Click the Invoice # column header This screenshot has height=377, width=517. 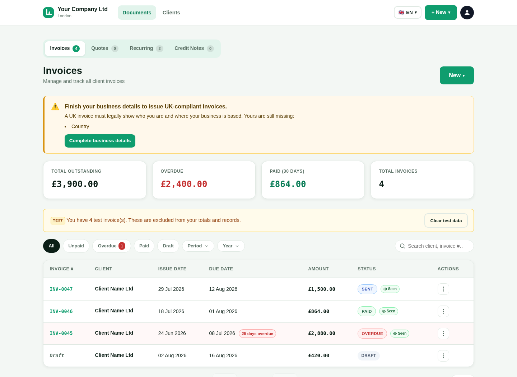[62, 269]
